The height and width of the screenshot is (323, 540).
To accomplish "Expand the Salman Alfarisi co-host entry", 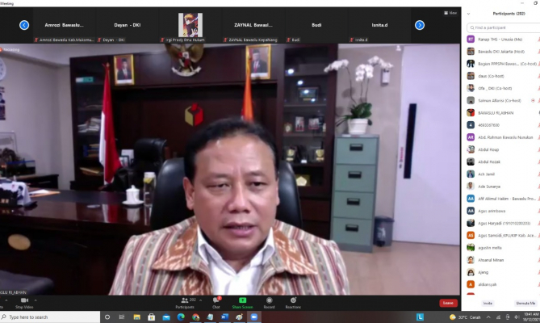I will (x=500, y=100).
